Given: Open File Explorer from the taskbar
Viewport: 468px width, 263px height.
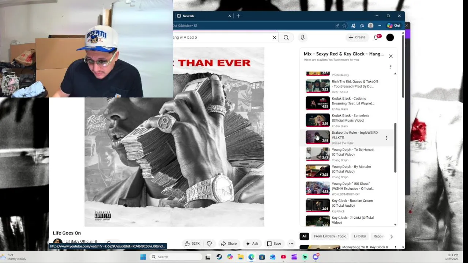Looking at the screenshot, I should (x=240, y=257).
